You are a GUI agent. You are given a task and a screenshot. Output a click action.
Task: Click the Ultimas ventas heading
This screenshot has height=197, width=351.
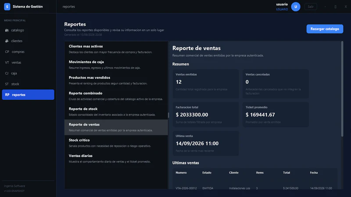(x=186, y=163)
